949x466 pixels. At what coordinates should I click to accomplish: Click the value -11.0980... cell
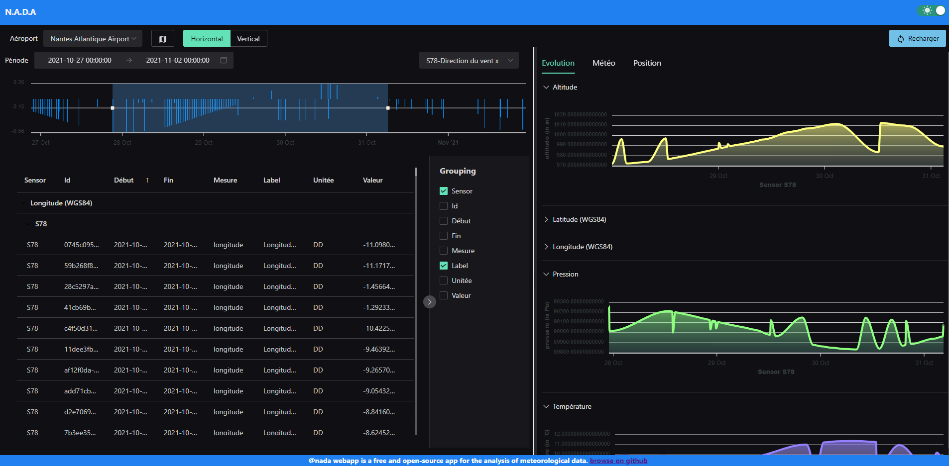379,245
